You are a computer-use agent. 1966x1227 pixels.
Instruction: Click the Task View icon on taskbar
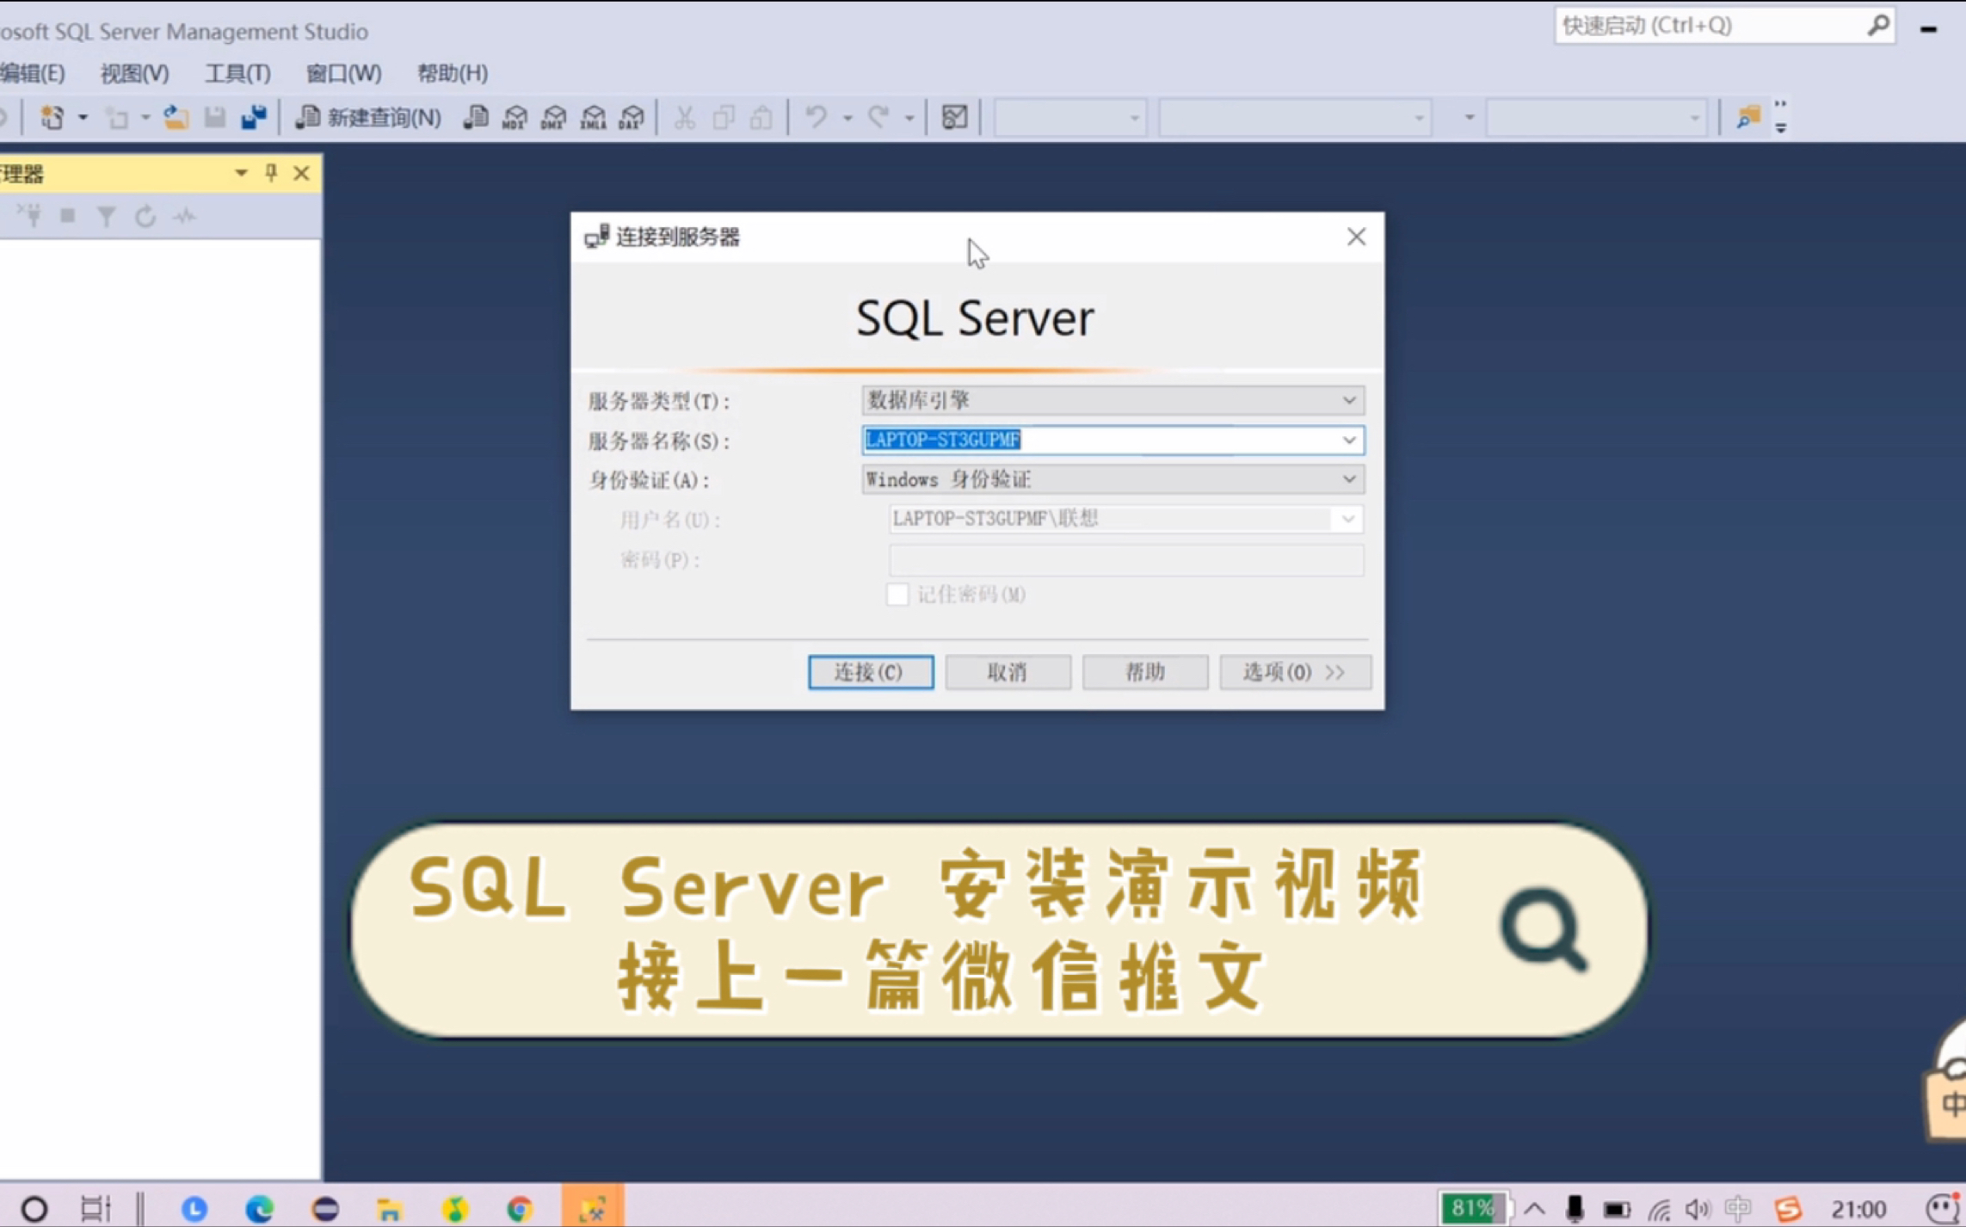pyautogui.click(x=96, y=1208)
